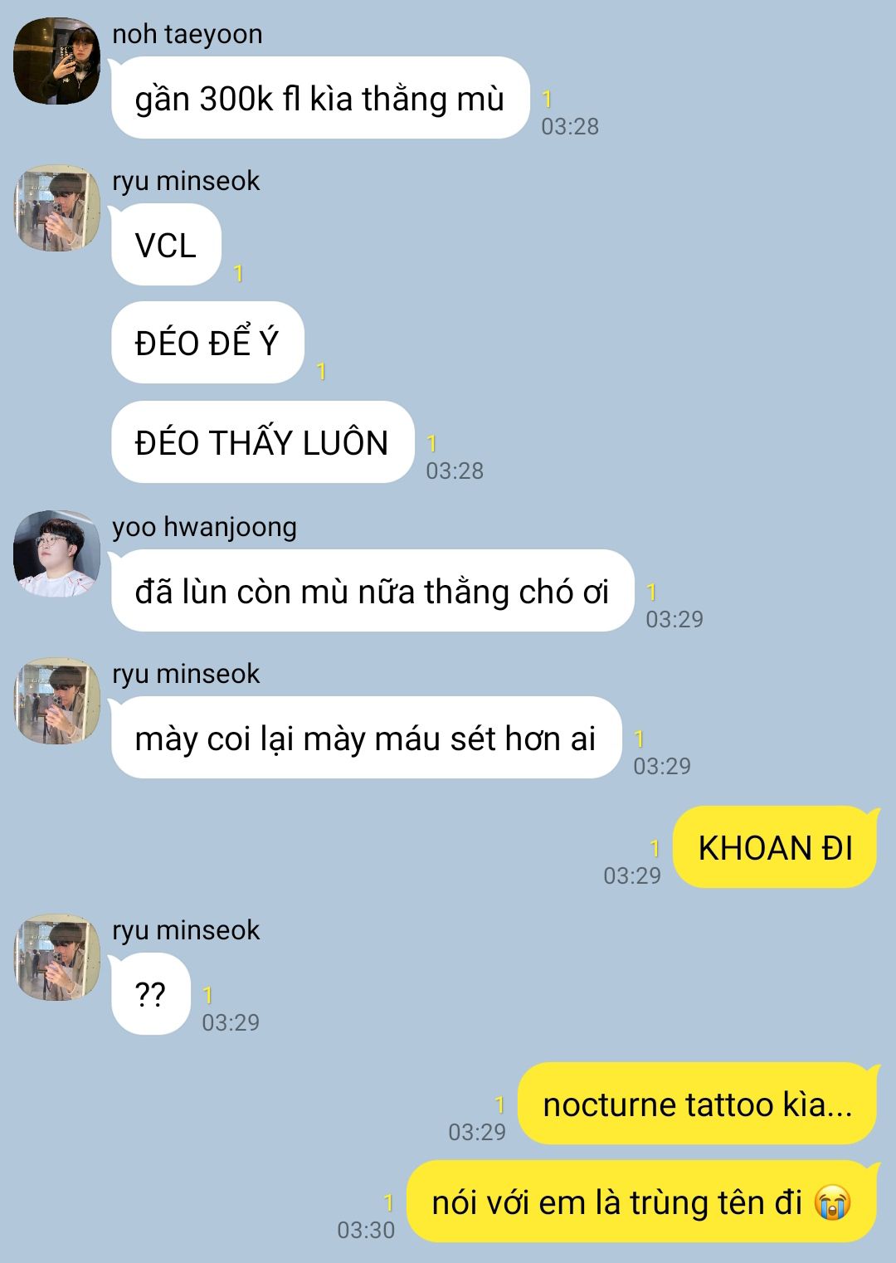
Task: Tap unread count beside 'KHOAN ĐI' message
Action: coord(655,848)
